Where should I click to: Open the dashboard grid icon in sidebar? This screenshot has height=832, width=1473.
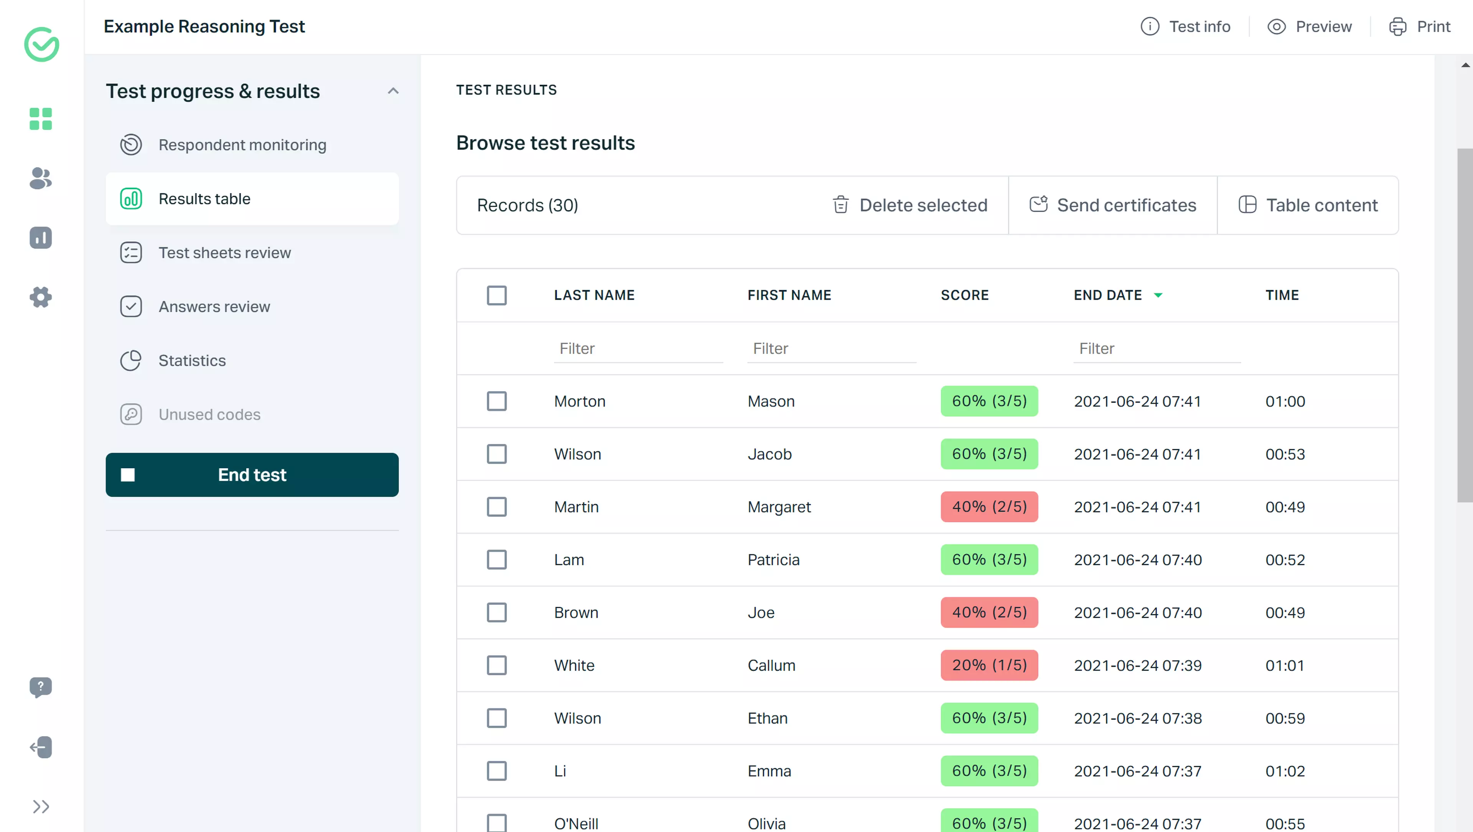pyautogui.click(x=41, y=119)
